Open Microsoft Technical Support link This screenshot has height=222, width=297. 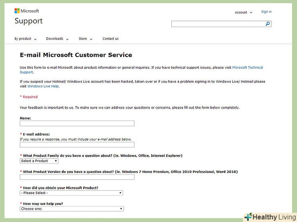point(247,67)
